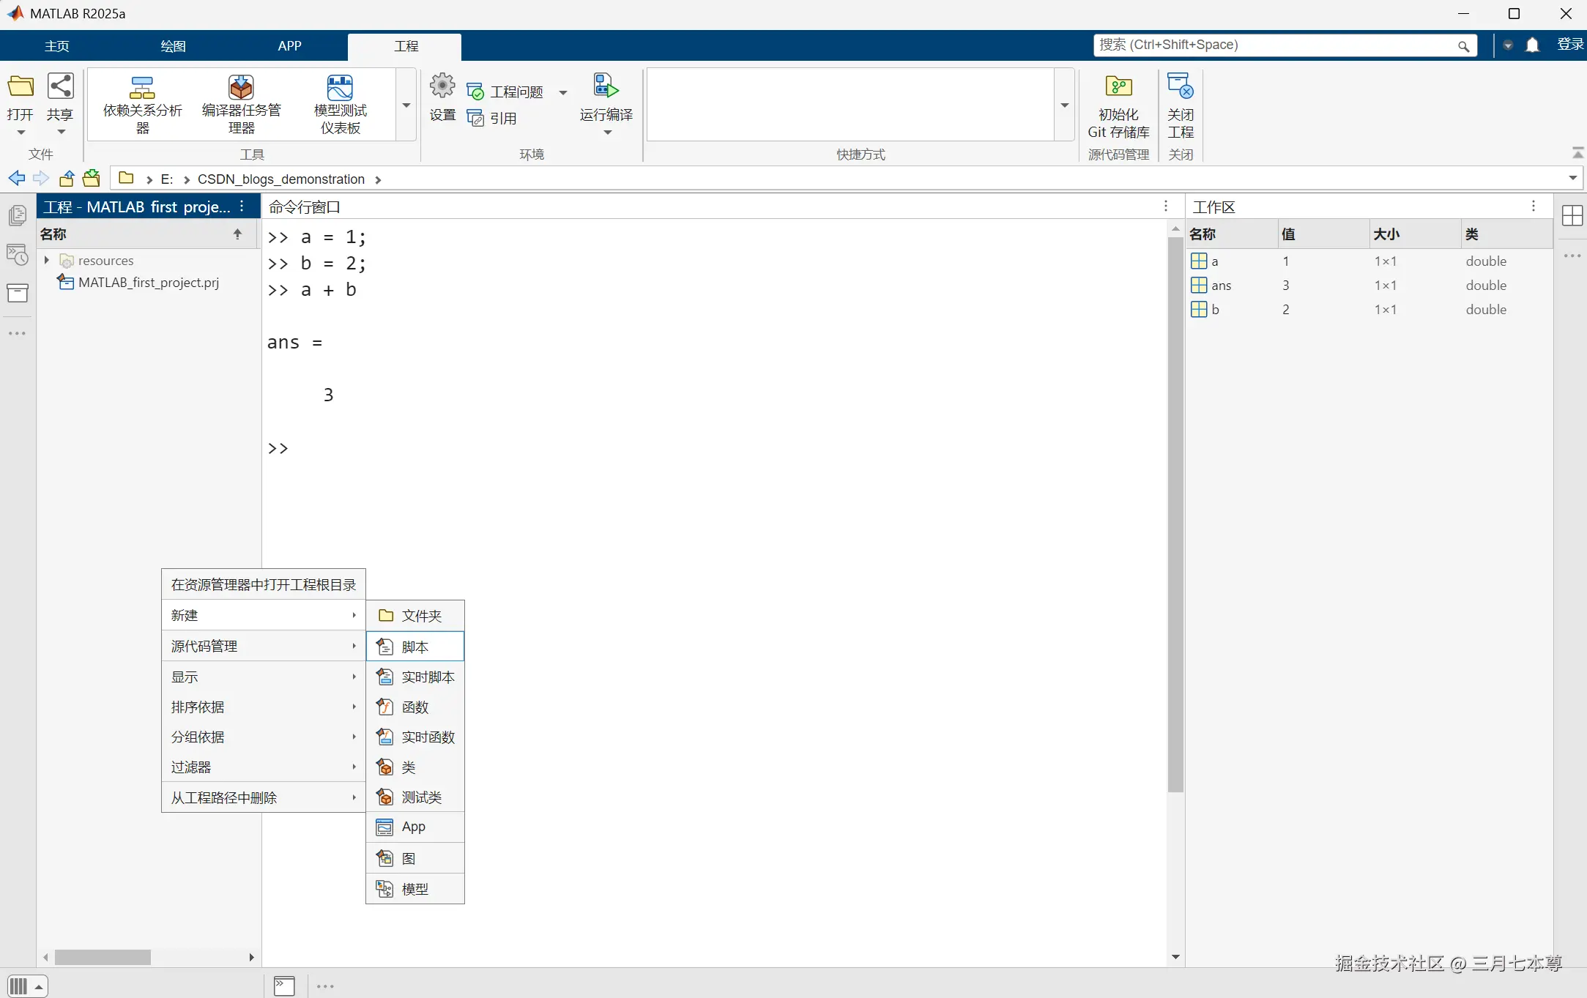Open the 工程问题 dropdown arrow
The image size is (1587, 998).
coord(563,92)
